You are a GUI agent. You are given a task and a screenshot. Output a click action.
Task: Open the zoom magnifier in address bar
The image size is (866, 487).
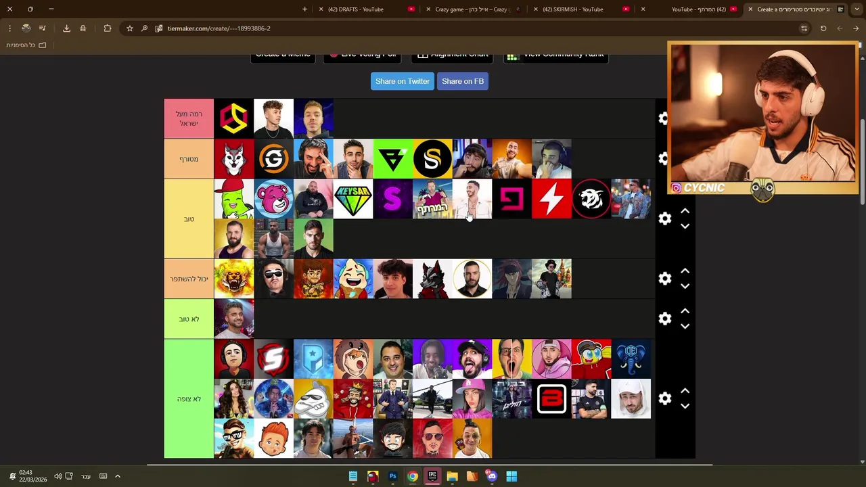[x=144, y=28]
